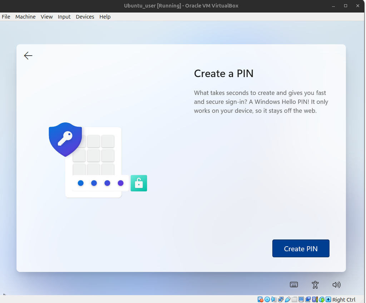This screenshot has width=366, height=303.
Task: Minimize the VirtualBox window
Action: pos(333,6)
